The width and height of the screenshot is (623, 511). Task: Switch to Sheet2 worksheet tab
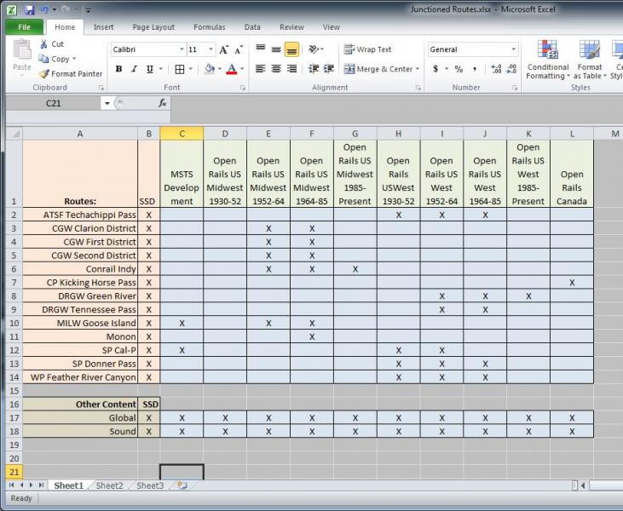(x=109, y=485)
